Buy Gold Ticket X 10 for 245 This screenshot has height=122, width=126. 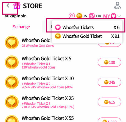[x=109, y=82]
